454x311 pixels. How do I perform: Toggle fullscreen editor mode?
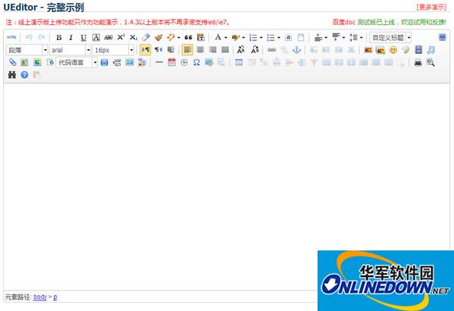click(x=442, y=37)
